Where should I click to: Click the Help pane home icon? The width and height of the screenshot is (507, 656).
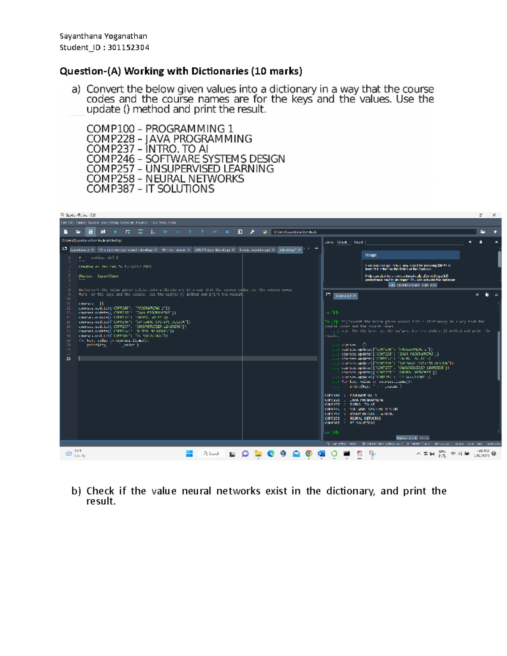[470, 242]
